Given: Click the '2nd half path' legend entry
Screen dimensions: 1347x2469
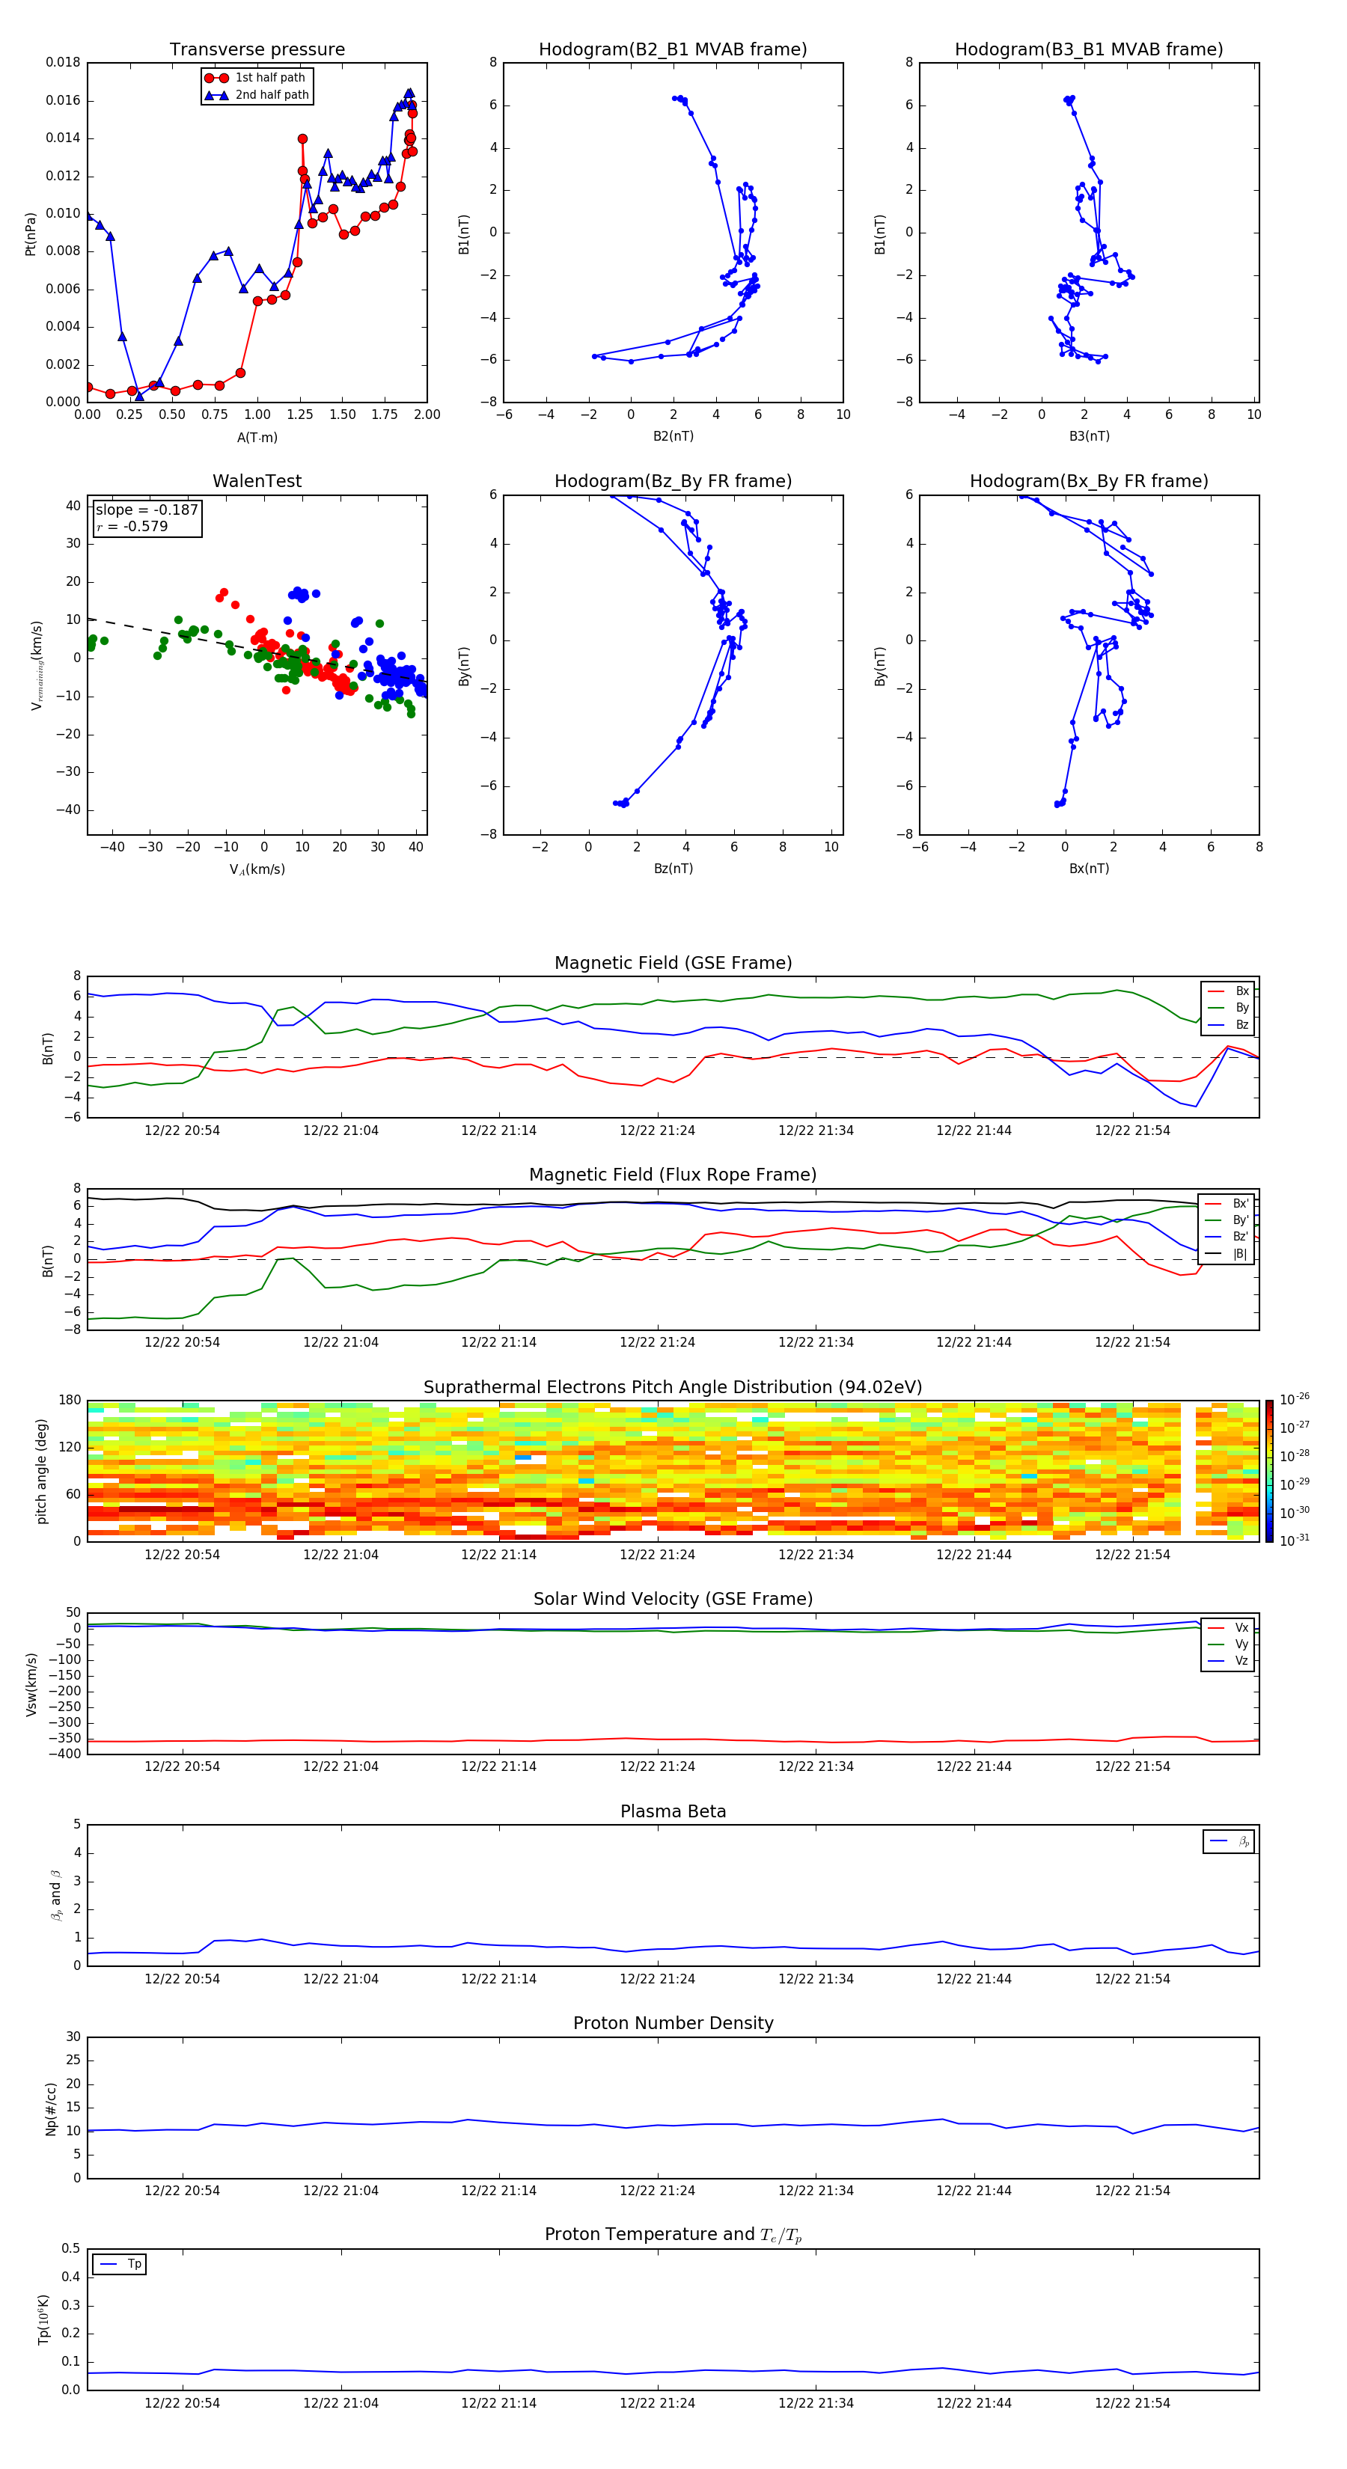Looking at the screenshot, I should click(257, 95).
